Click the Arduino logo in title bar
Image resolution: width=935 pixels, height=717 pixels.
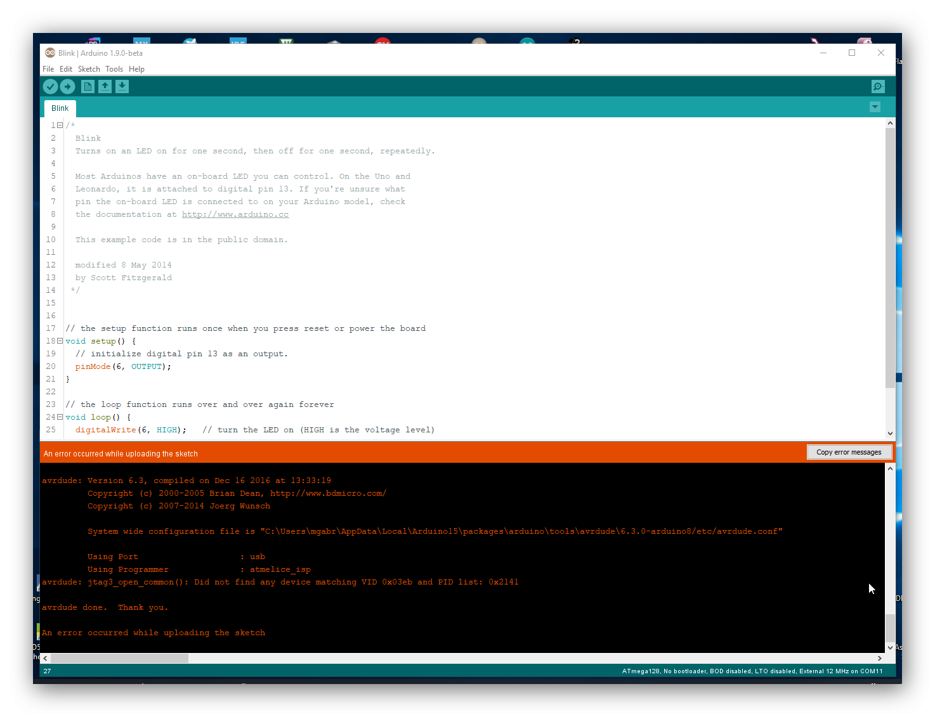(x=50, y=53)
